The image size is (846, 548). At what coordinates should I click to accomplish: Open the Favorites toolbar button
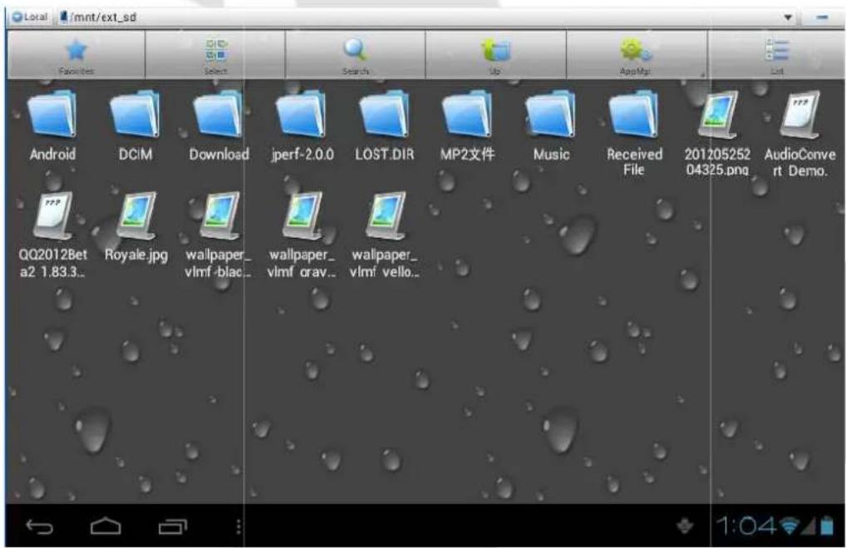tap(76, 55)
